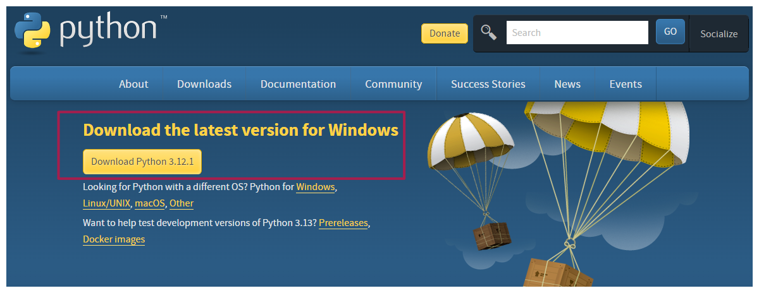Click heading Download the latest version for Windows
This screenshot has width=759, height=293.
click(240, 130)
